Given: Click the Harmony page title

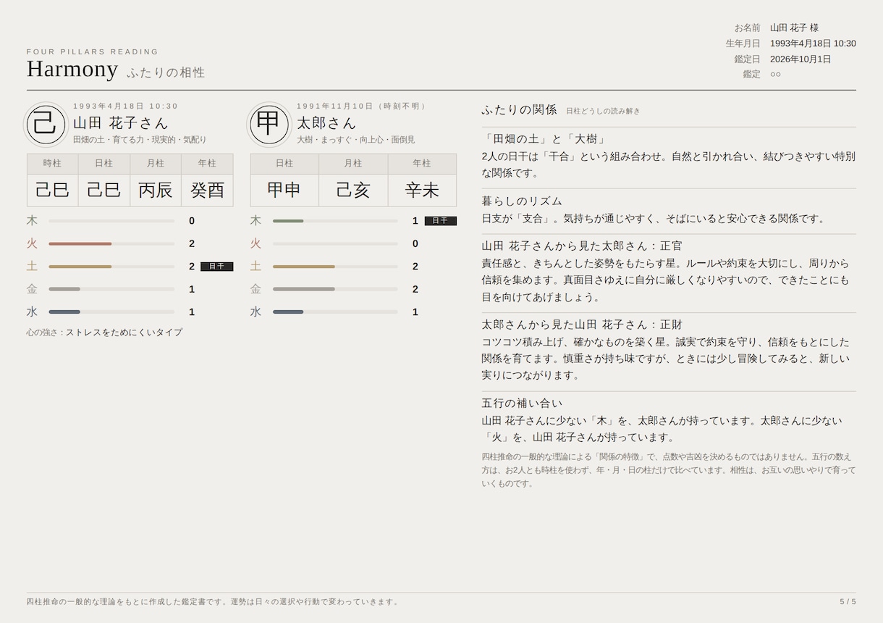Looking at the screenshot, I should (72, 69).
